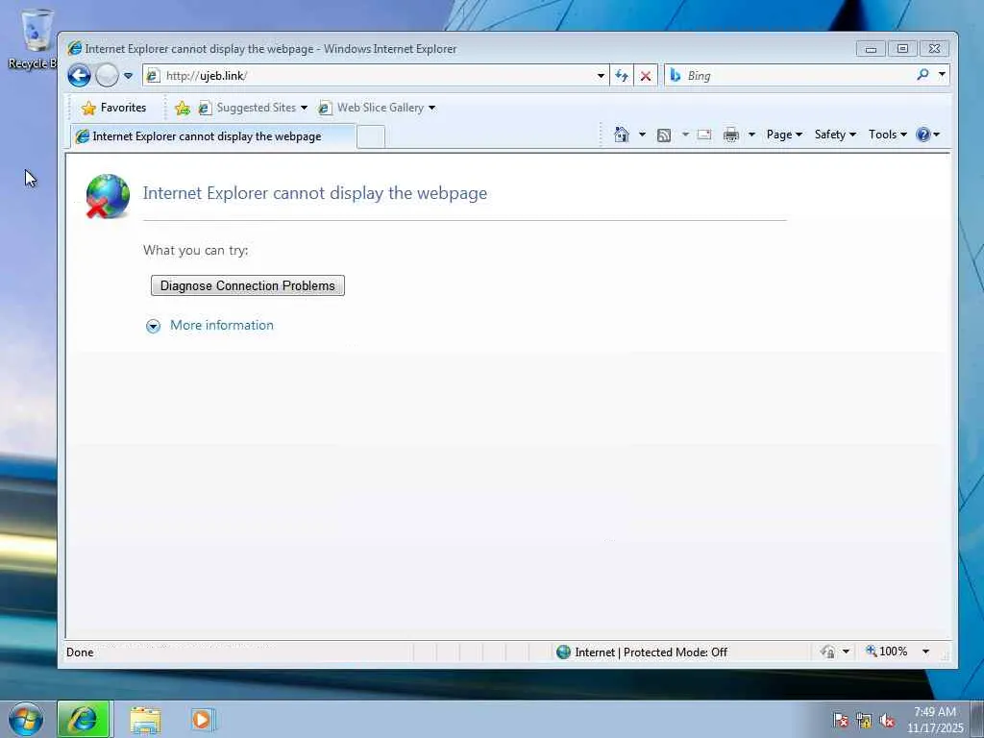Click the Show desktop strip on taskbar

[977, 719]
